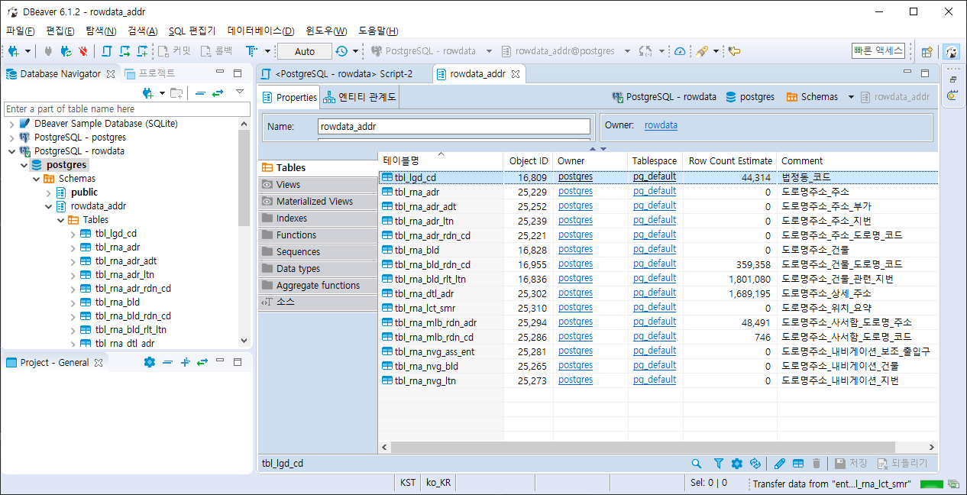
Task: Select the Indexes section in side list
Action: coord(318,218)
